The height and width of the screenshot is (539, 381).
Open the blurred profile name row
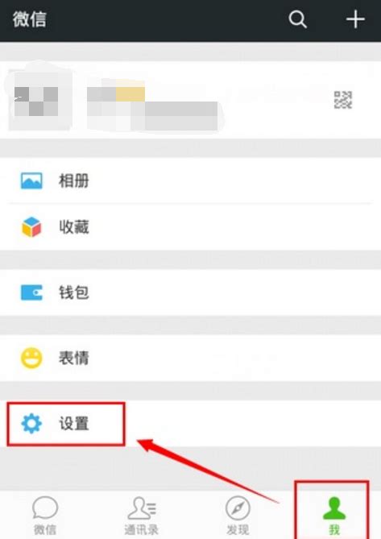tap(190, 100)
